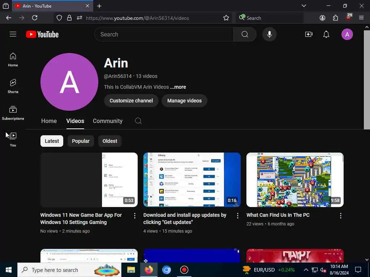The width and height of the screenshot is (370, 277).
Task: Click the YouTube search input field
Action: [x=164, y=34]
